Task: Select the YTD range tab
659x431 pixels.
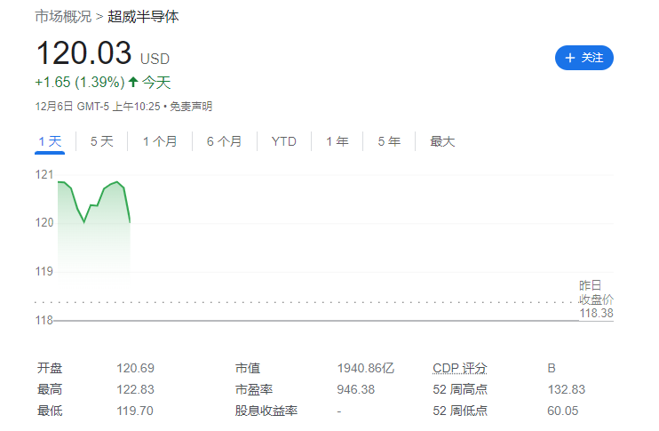Action: click(x=284, y=141)
